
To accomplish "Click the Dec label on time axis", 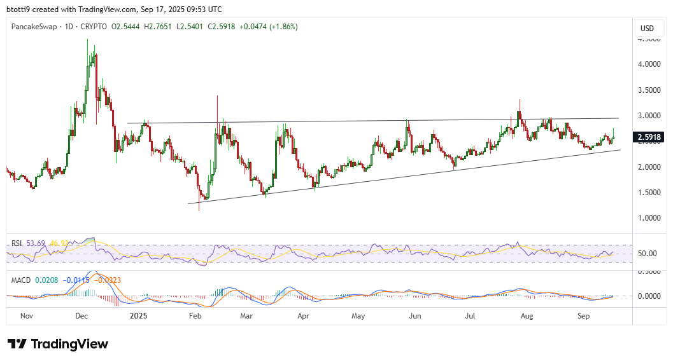I will click(x=81, y=315).
